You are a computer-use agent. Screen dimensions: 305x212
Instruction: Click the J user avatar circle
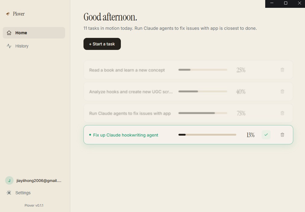[9, 180]
